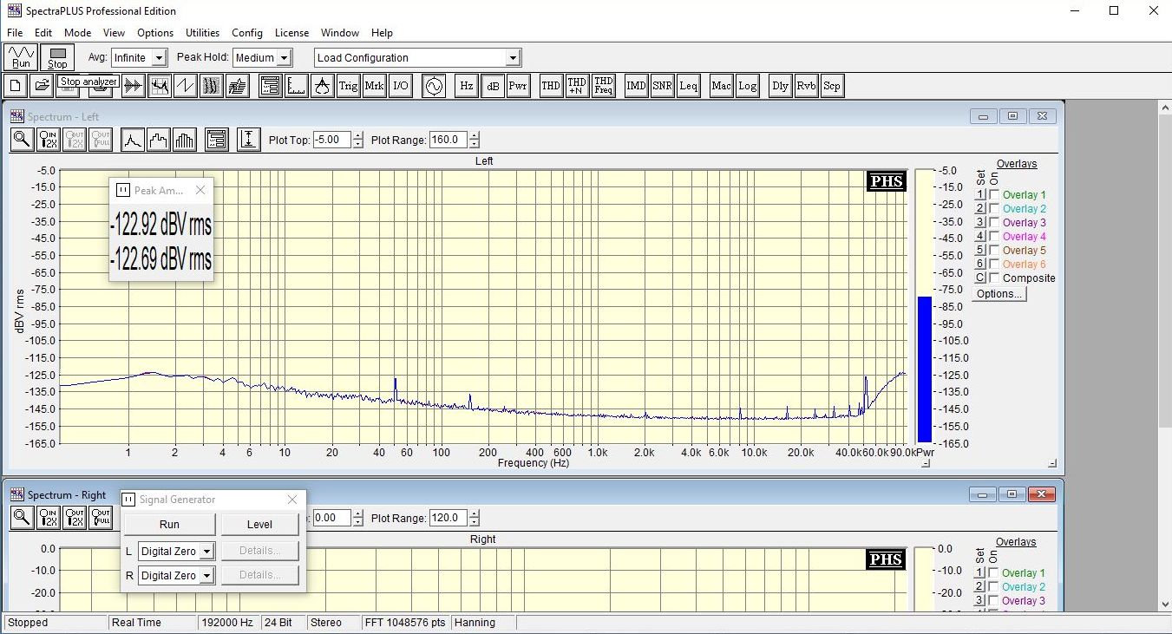Select the THD+N measurement tool
Image resolution: width=1172 pixels, height=634 pixels.
577,86
